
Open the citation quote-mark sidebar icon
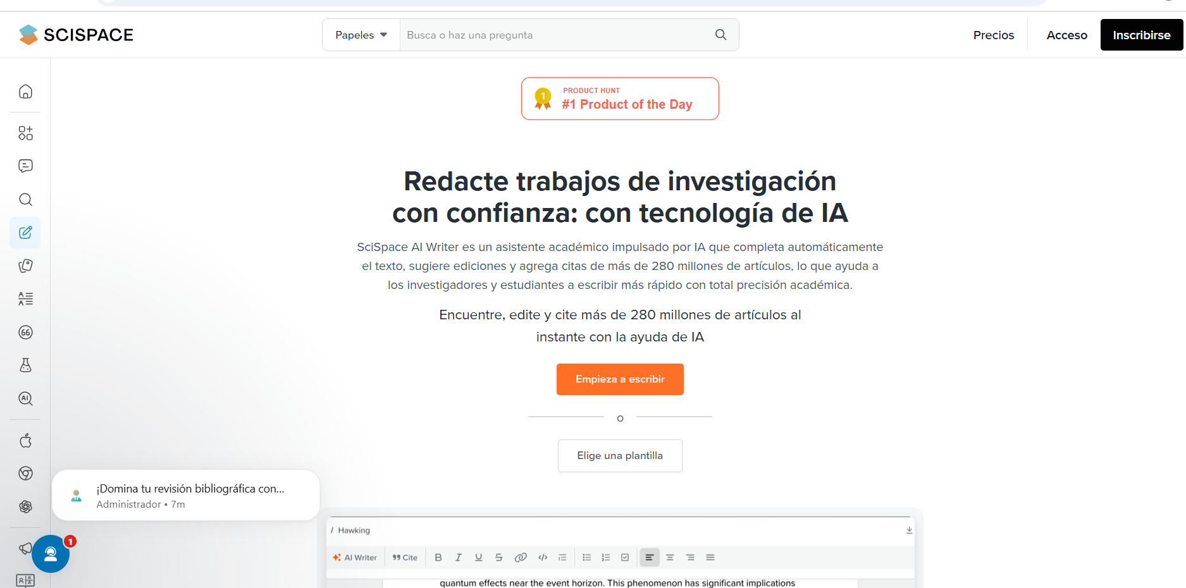click(x=25, y=333)
